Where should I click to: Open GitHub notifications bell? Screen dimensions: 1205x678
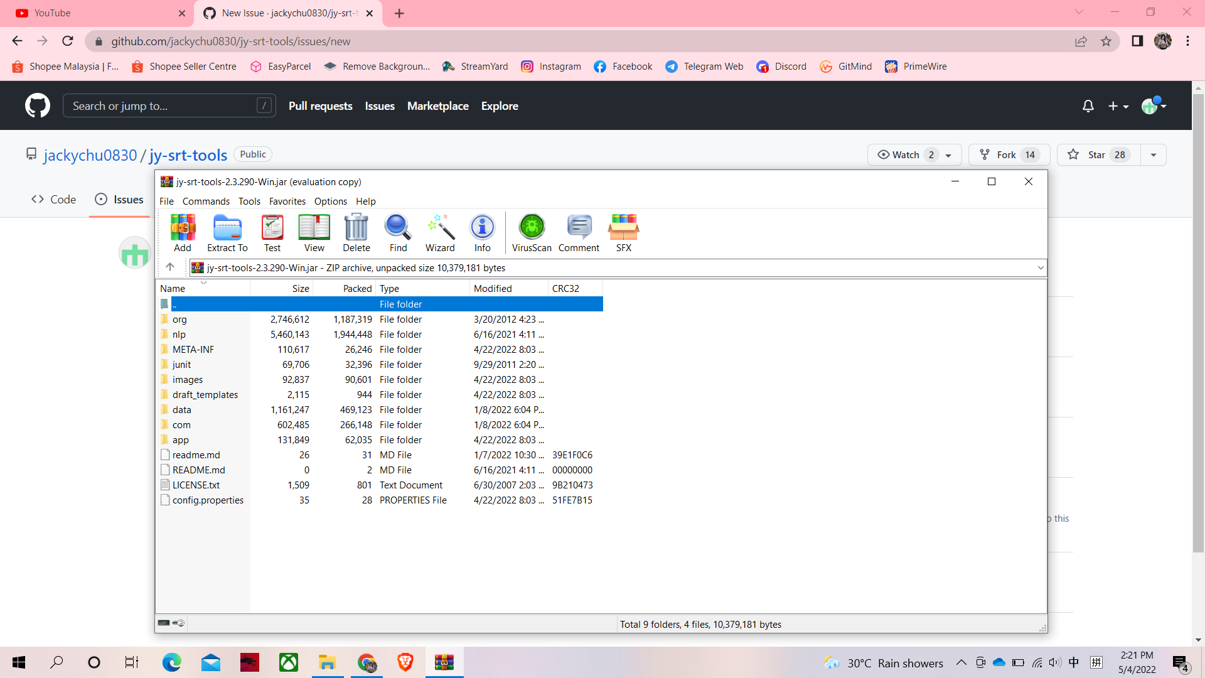(1088, 106)
